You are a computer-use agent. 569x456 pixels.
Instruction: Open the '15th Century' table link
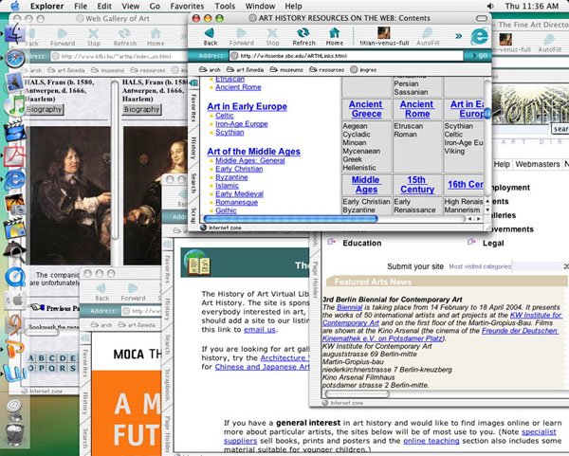pyautogui.click(x=417, y=185)
